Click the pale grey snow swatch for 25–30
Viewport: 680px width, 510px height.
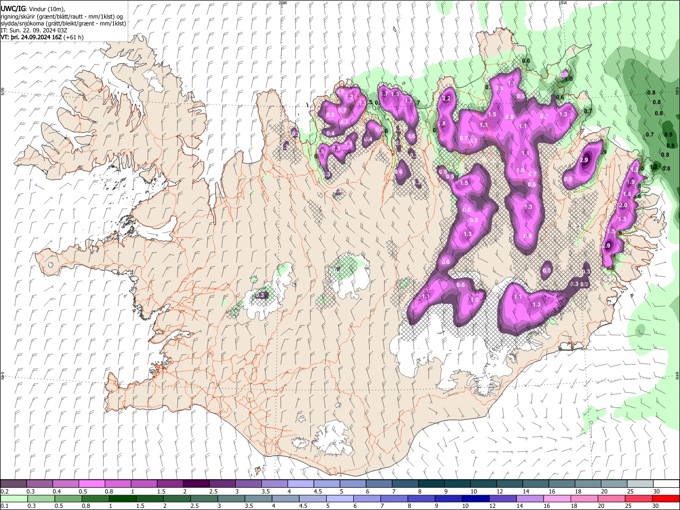tap(640, 484)
